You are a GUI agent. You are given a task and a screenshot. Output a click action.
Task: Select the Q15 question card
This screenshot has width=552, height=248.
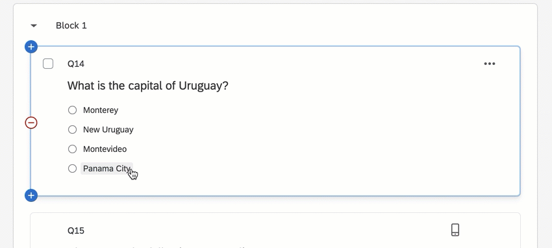275,230
